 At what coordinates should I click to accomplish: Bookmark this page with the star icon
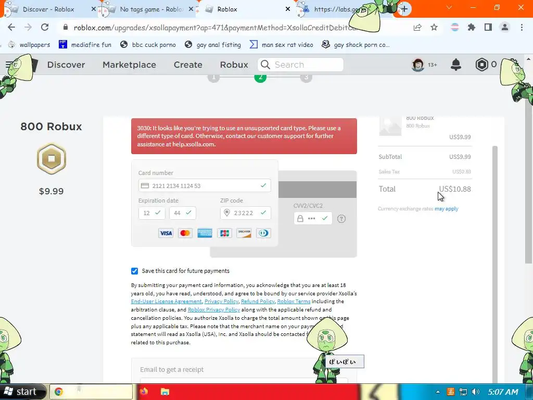click(x=434, y=28)
